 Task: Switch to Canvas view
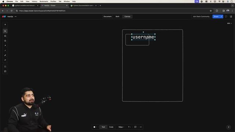(x=127, y=16)
